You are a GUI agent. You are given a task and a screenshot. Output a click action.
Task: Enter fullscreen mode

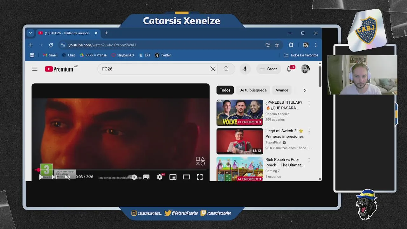(x=200, y=177)
